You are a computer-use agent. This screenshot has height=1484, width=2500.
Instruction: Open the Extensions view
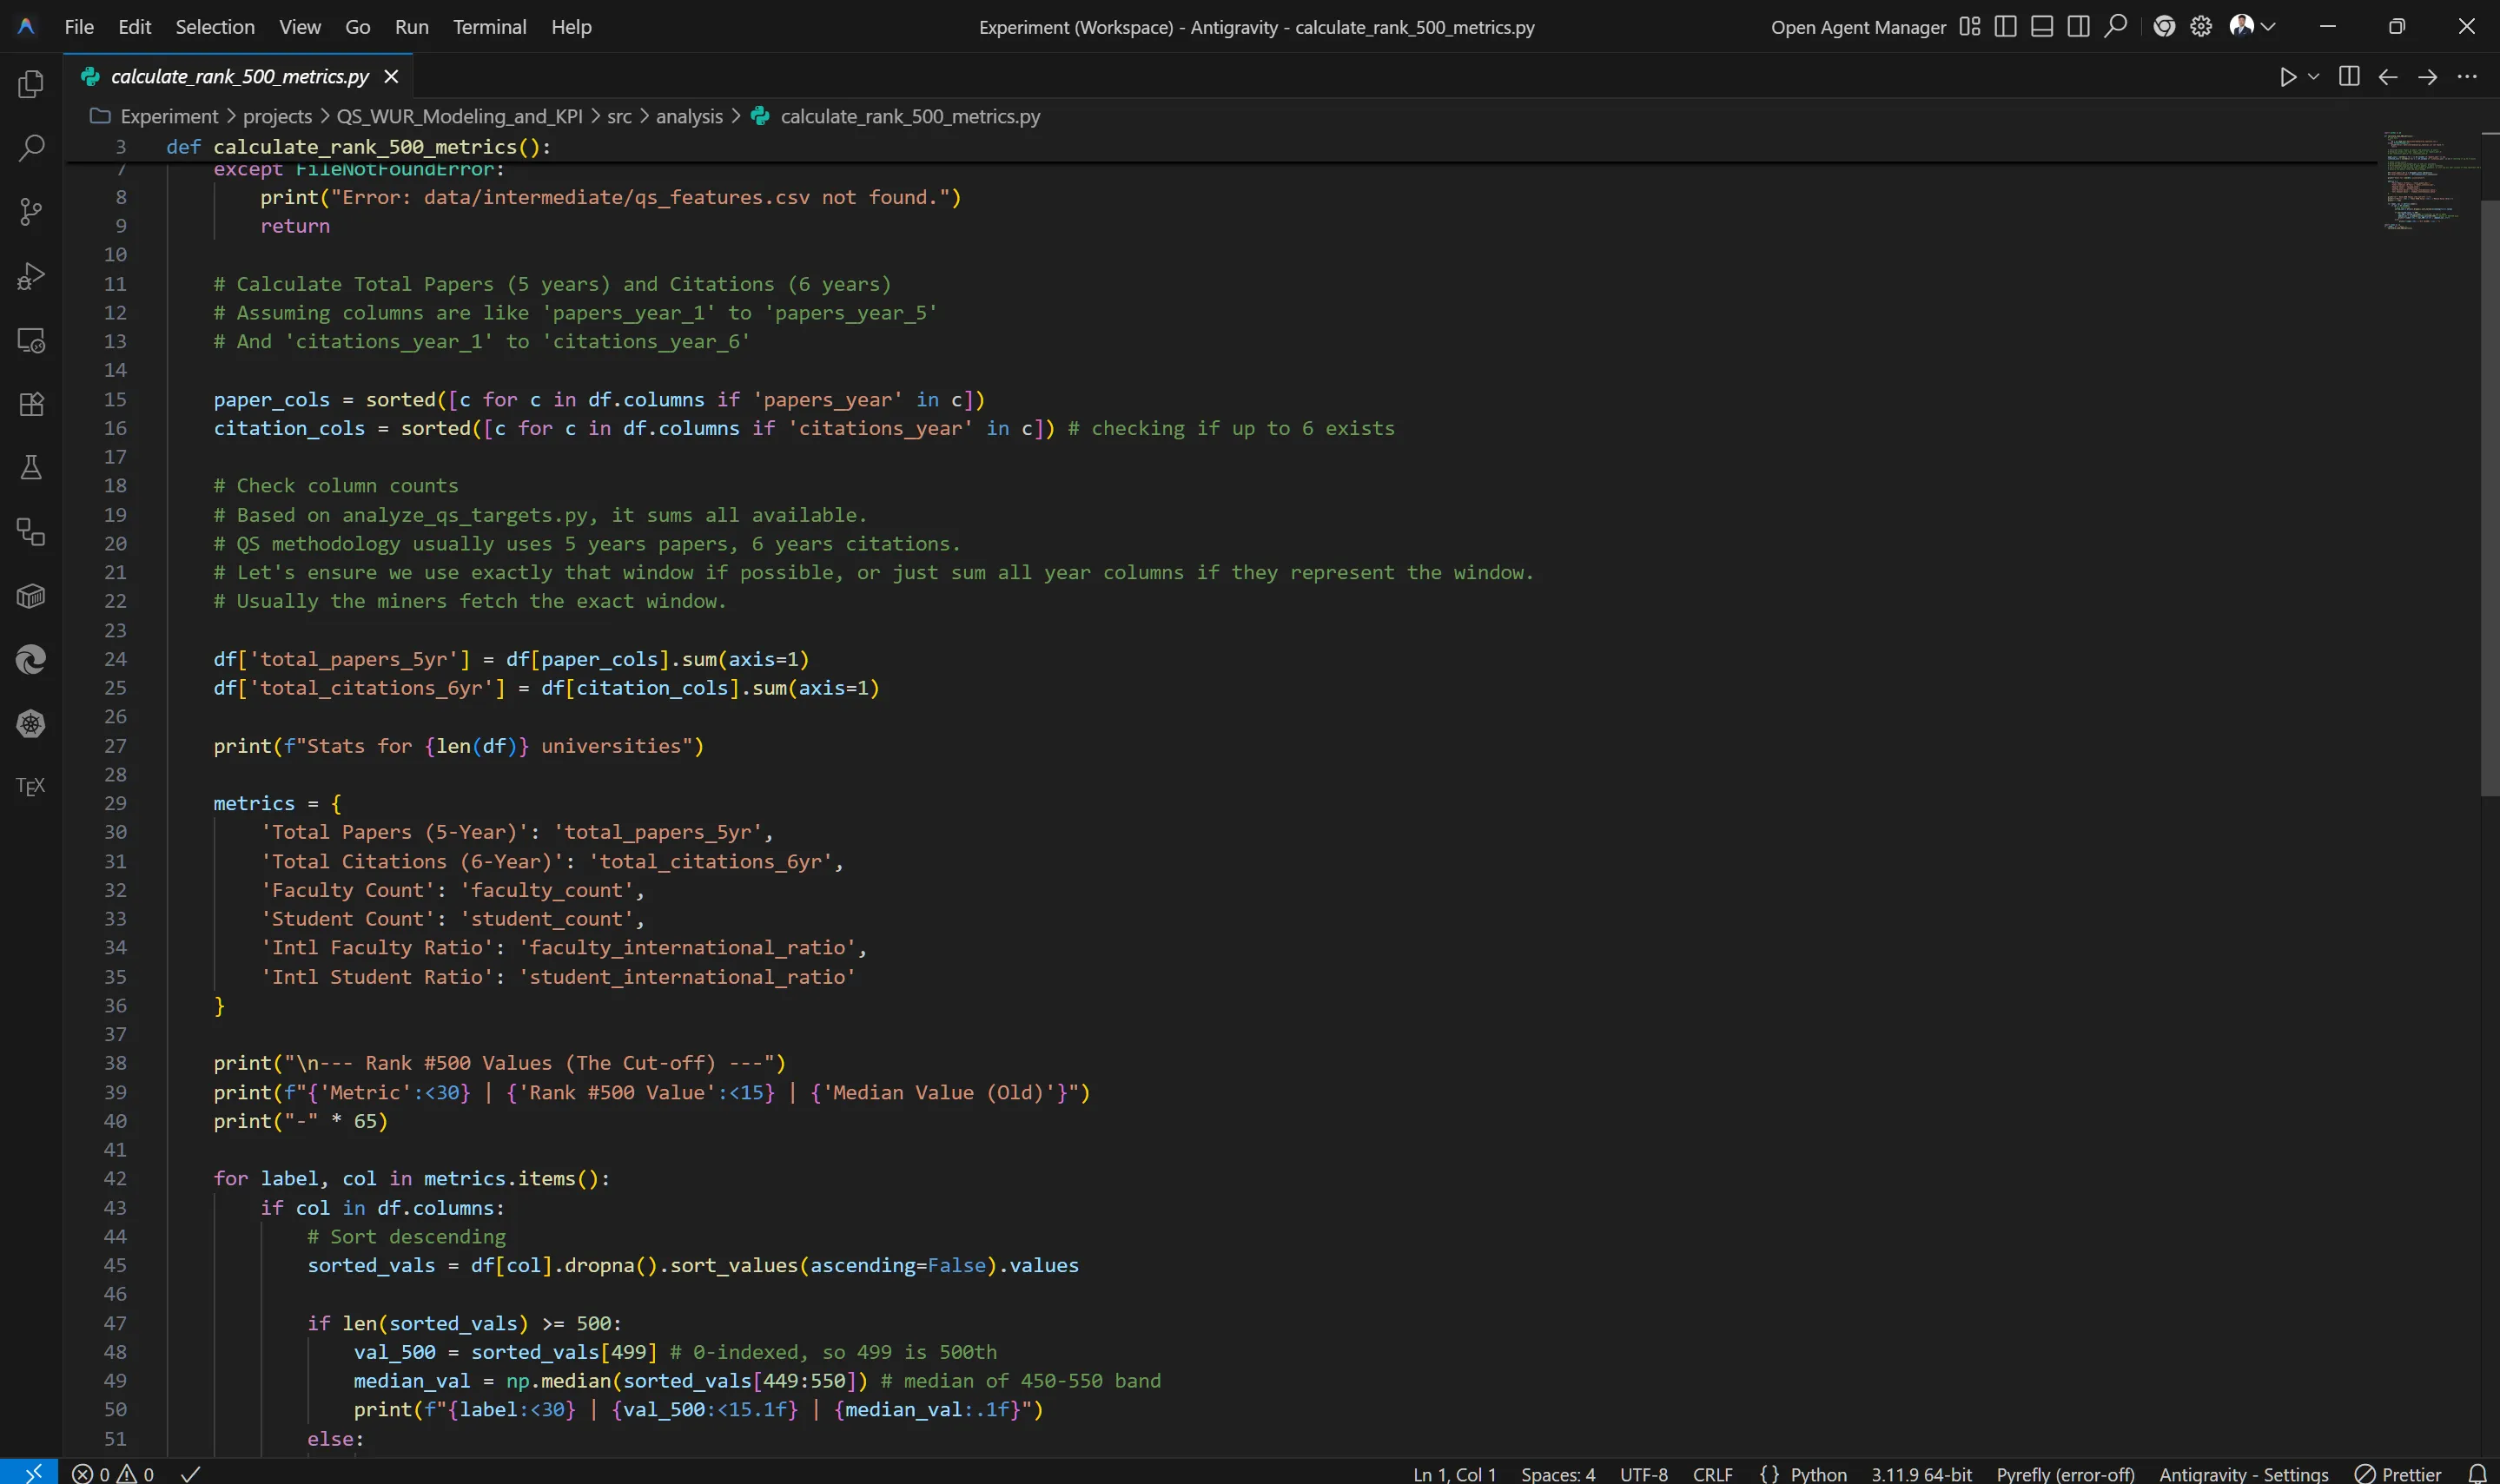click(x=31, y=404)
